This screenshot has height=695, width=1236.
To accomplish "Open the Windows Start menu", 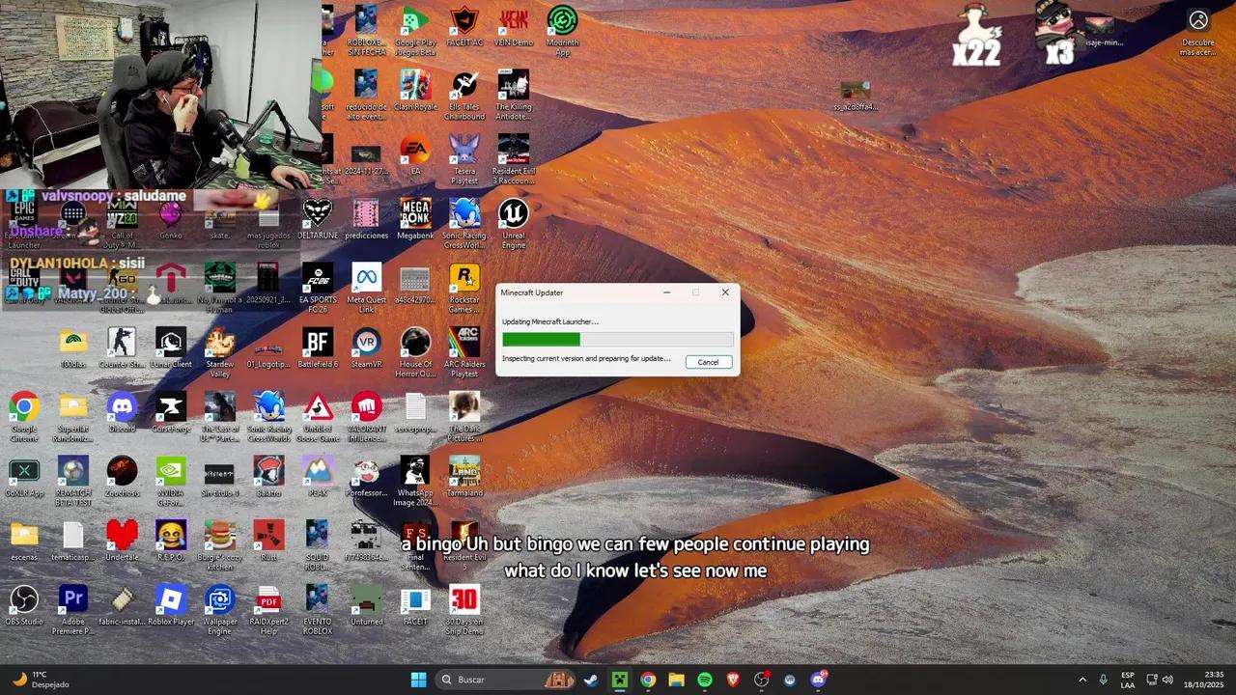I will tap(418, 680).
